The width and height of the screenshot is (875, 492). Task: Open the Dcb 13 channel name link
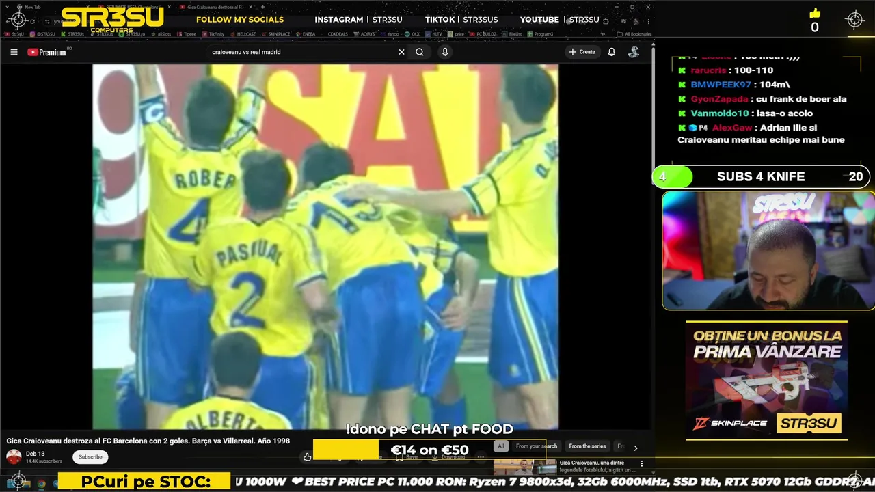point(36,454)
